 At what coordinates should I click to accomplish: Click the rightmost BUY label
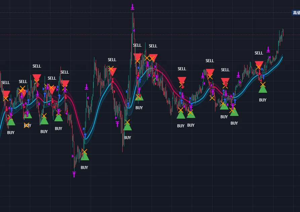point(263,100)
